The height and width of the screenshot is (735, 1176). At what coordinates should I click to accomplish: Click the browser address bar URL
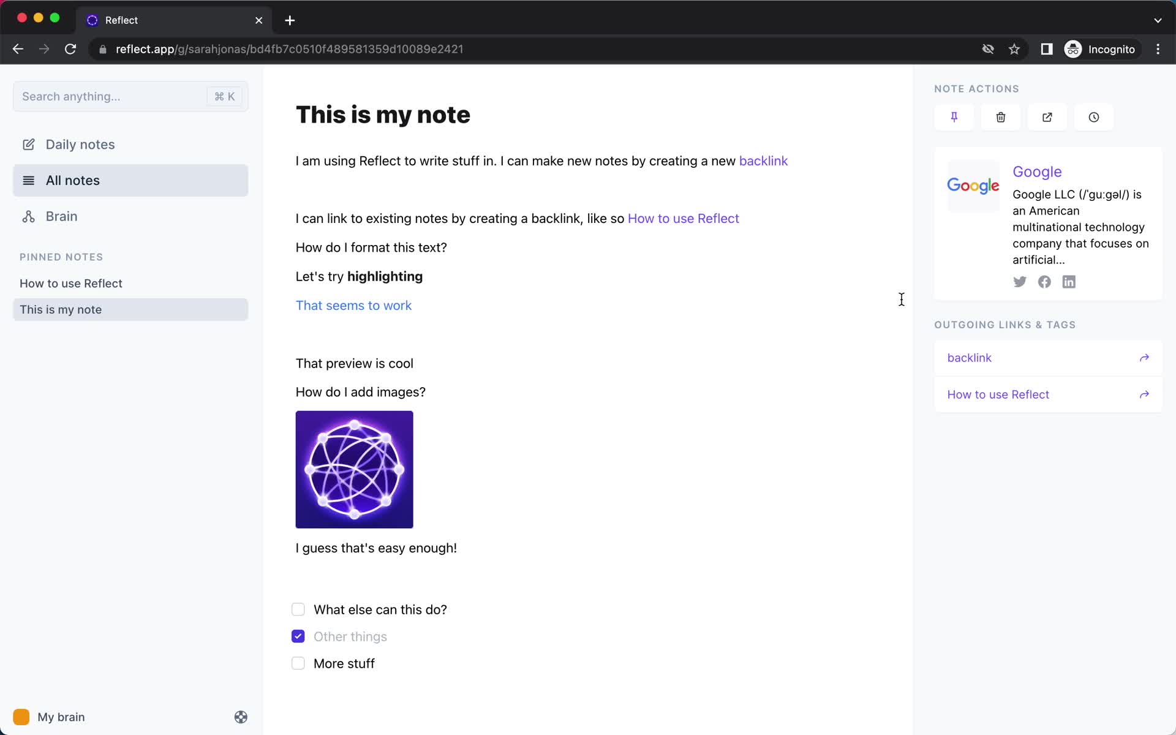point(289,49)
